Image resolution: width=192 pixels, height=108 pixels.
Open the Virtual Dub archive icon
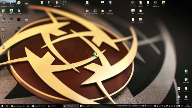click(x=110, y=12)
